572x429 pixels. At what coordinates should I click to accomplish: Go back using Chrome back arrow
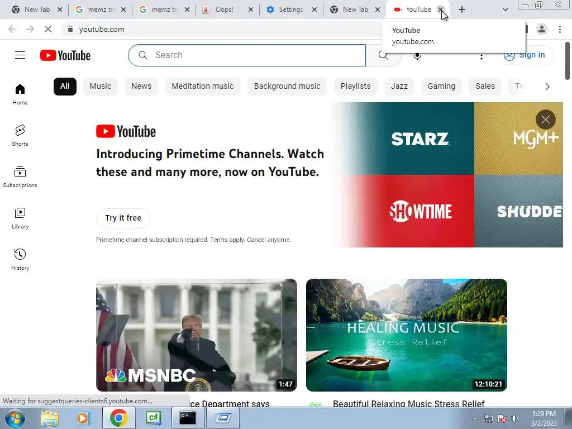click(12, 29)
